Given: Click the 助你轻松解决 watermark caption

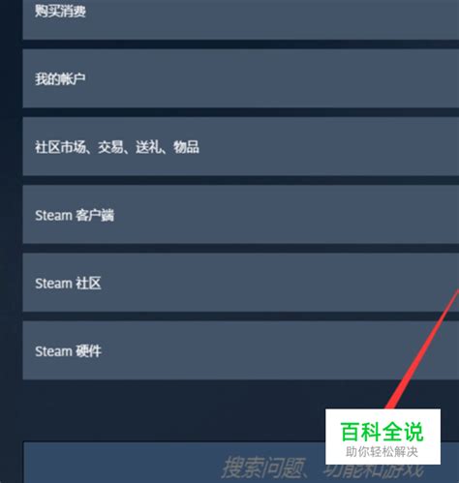Looking at the screenshot, I should coord(382,452).
